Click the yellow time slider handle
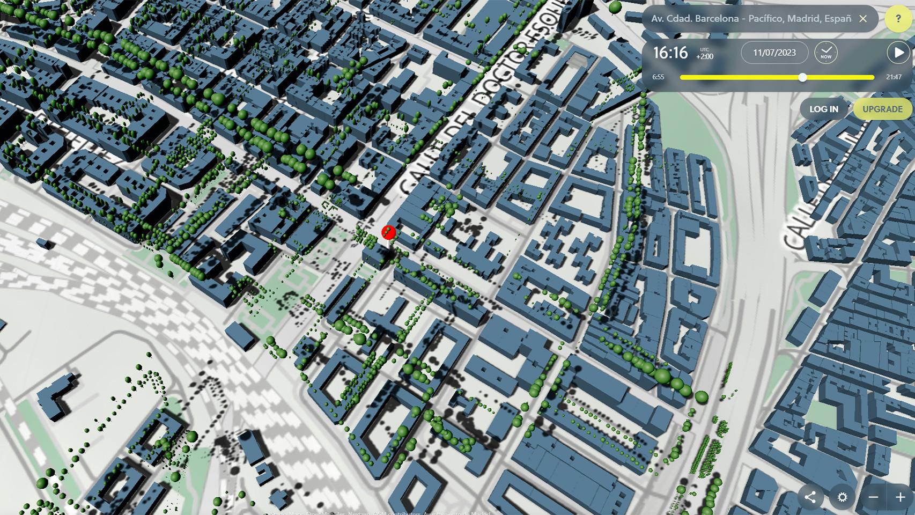Image resolution: width=915 pixels, height=515 pixels. (803, 77)
